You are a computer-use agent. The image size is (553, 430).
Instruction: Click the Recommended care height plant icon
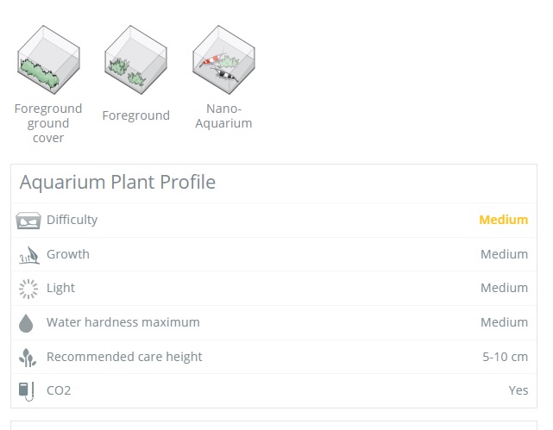(28, 357)
